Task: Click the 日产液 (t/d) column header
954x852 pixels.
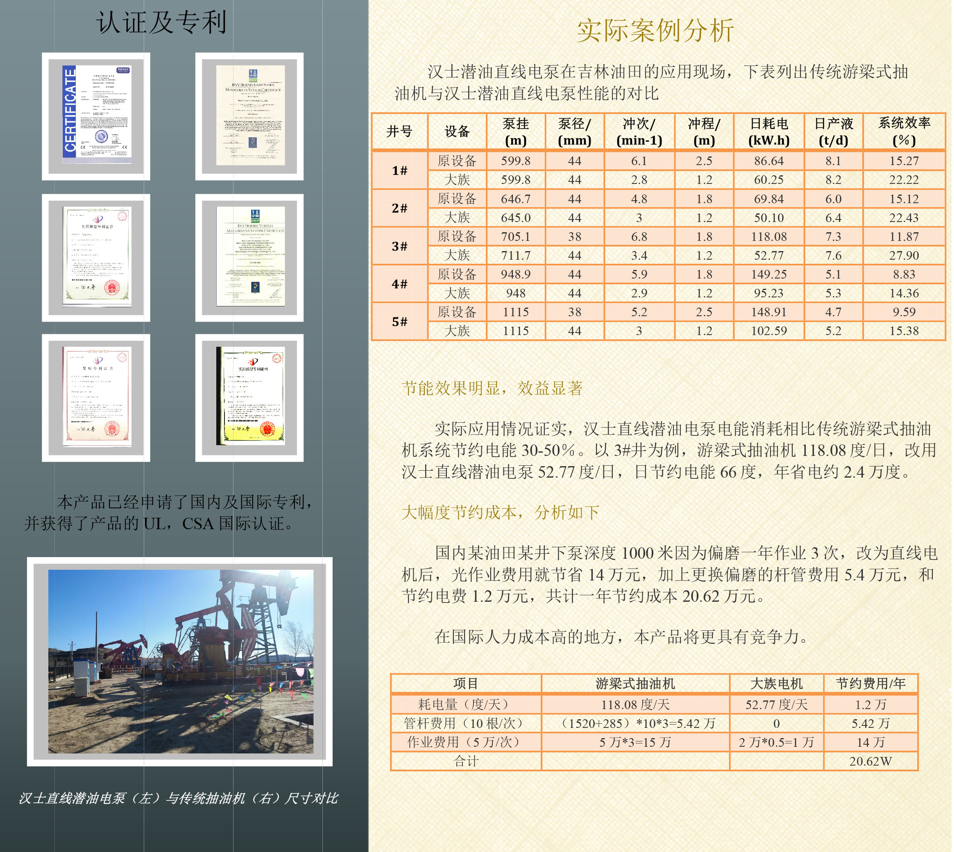Action: coord(834,131)
